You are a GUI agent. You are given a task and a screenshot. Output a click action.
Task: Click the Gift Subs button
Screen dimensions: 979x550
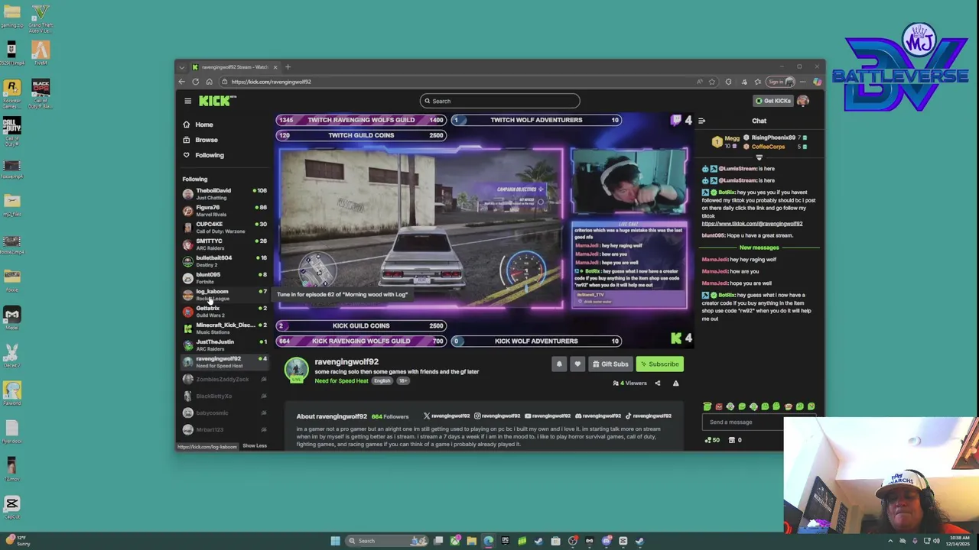[x=610, y=364]
